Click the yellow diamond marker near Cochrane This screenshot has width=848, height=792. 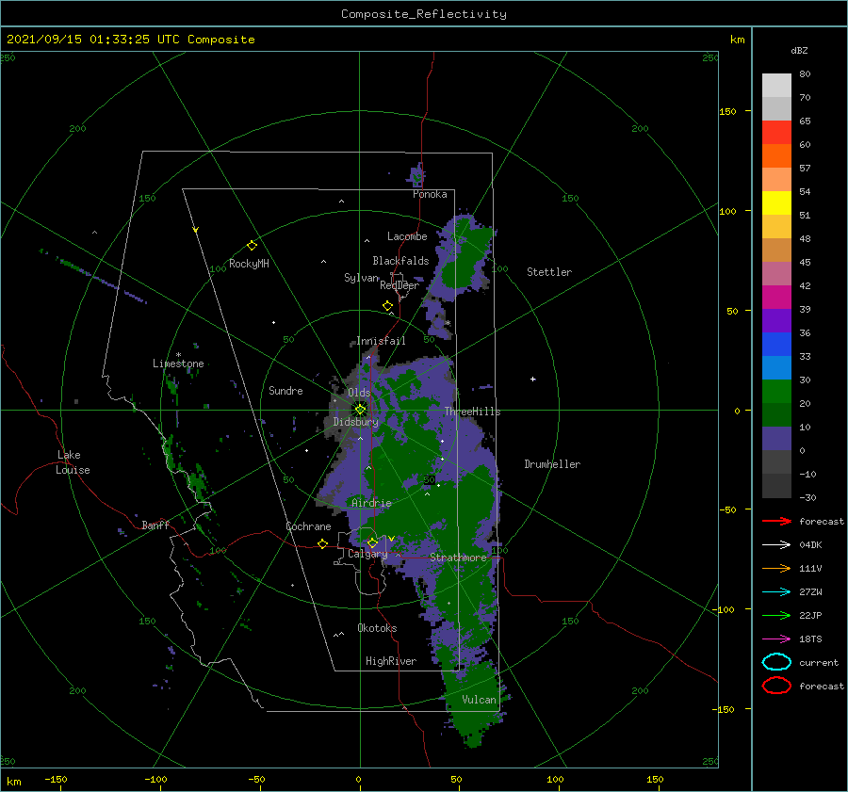click(322, 543)
